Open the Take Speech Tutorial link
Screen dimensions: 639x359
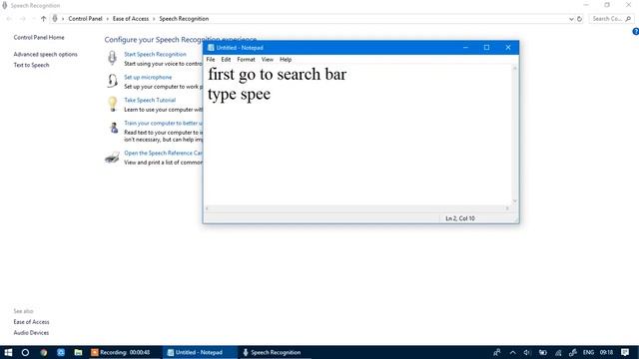(x=150, y=100)
